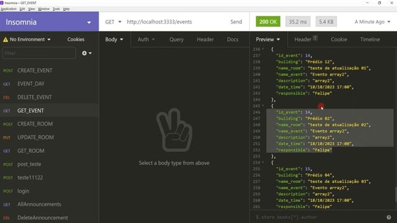Click the "teste de atualização 01" value

(x=339, y=68)
